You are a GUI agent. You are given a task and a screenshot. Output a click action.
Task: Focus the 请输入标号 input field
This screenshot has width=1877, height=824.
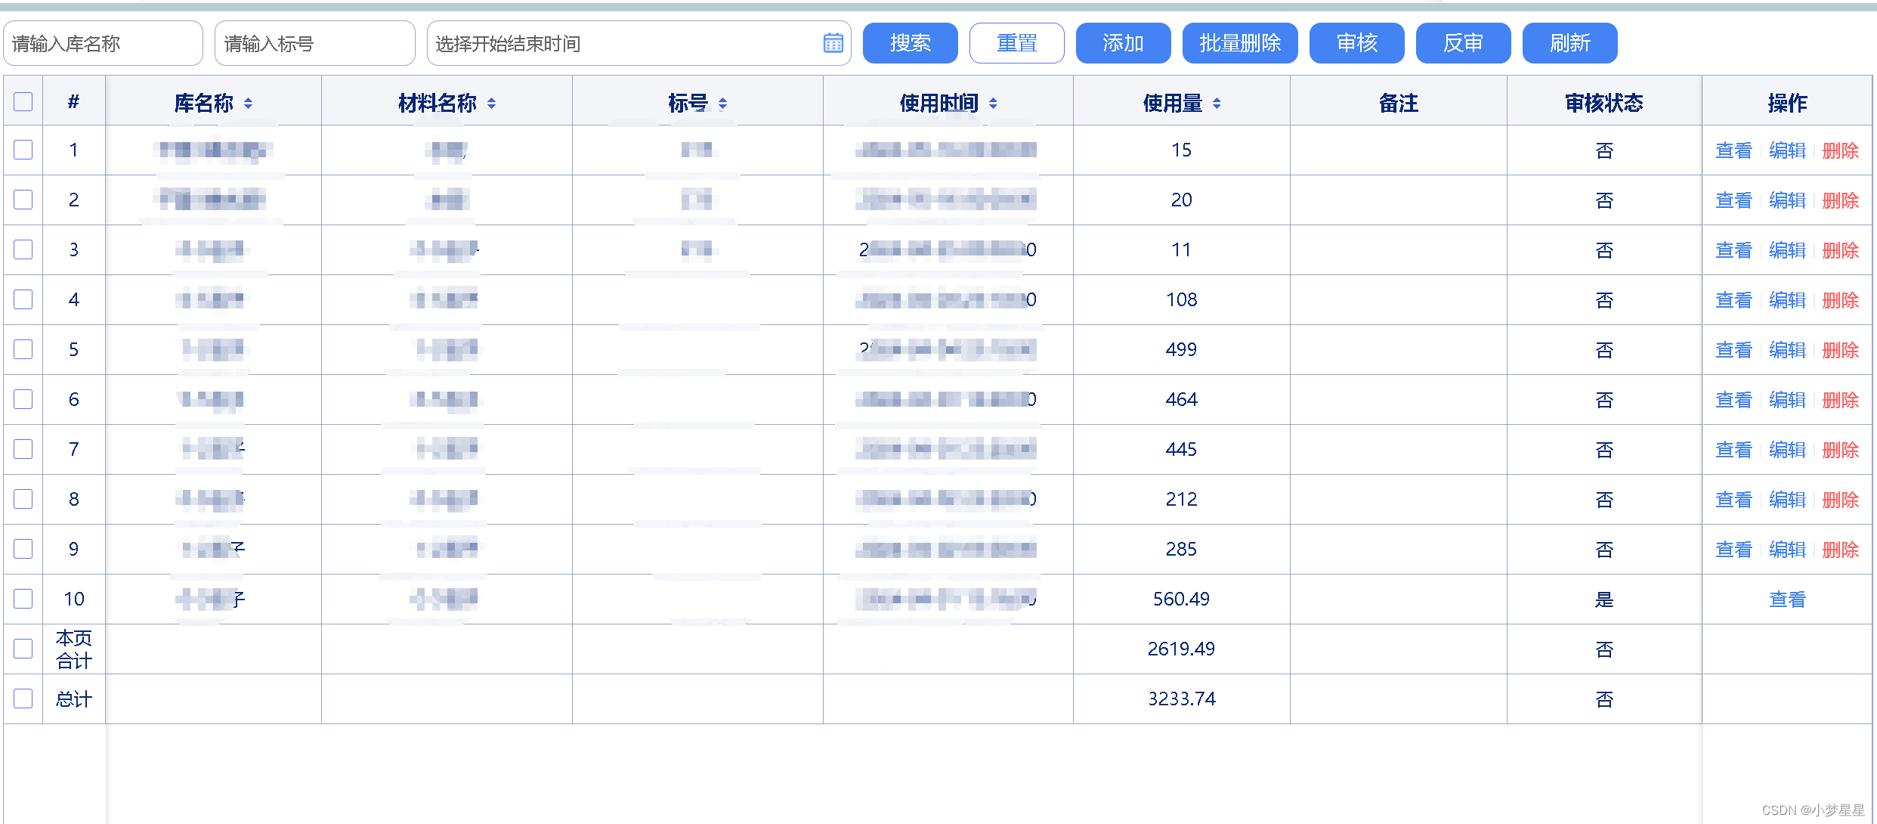[x=315, y=43]
